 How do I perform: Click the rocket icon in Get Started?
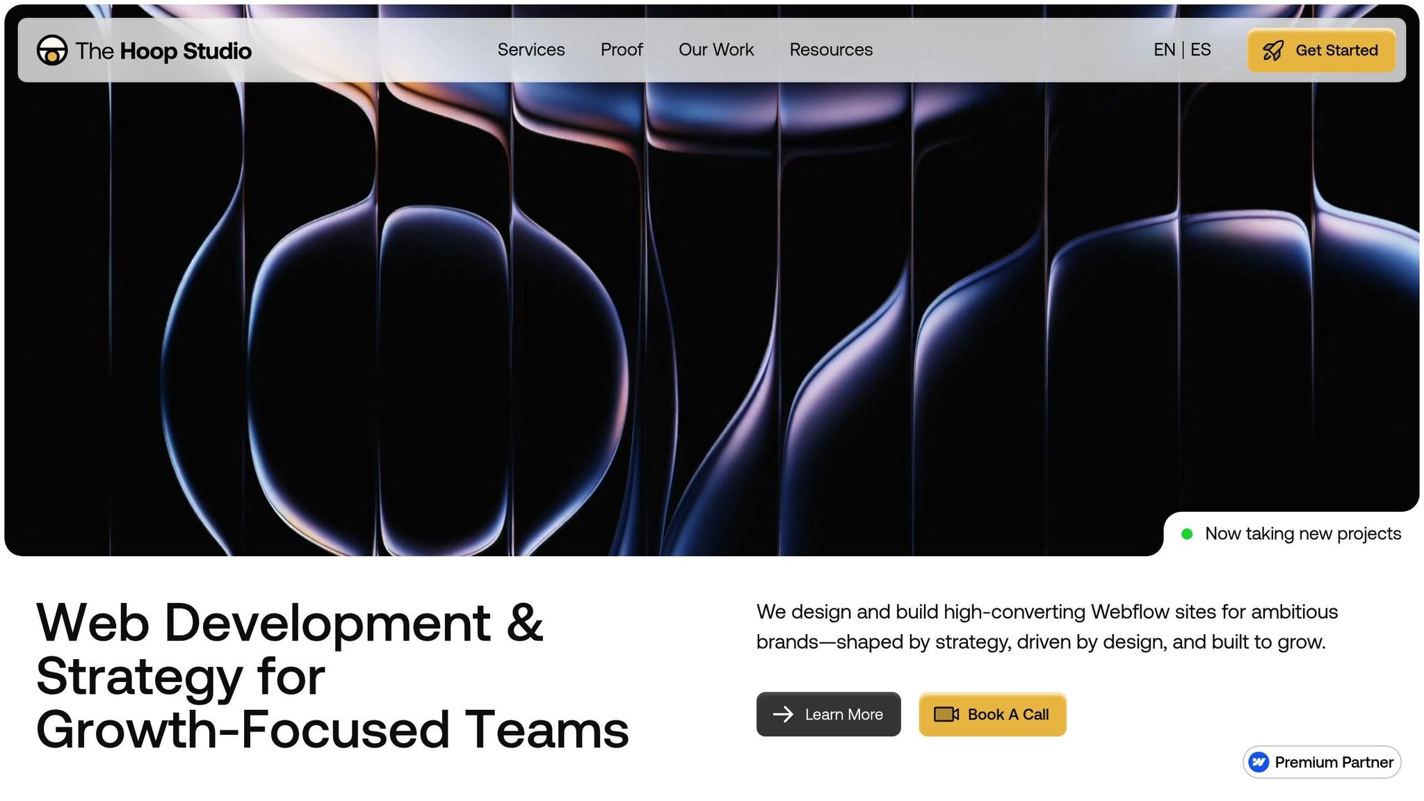pos(1273,51)
